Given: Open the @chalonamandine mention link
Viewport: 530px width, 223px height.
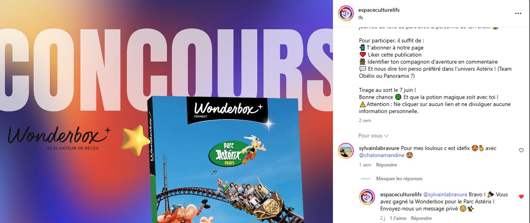Looking at the screenshot, I should [x=382, y=155].
